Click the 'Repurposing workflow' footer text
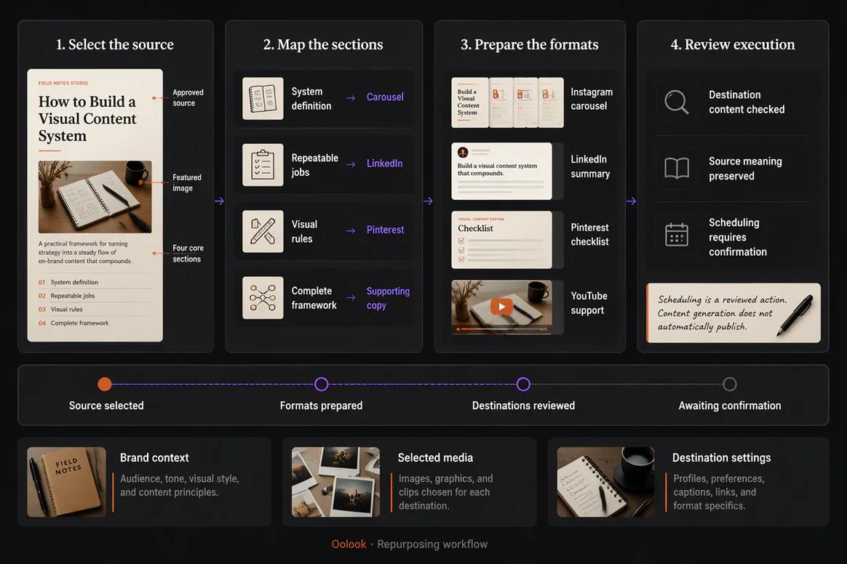The height and width of the screenshot is (564, 847). click(432, 544)
